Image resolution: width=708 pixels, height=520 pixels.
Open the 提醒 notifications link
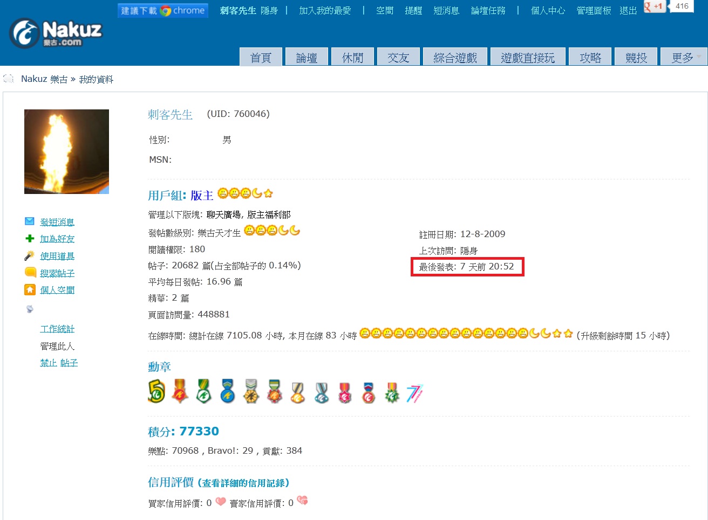(413, 10)
